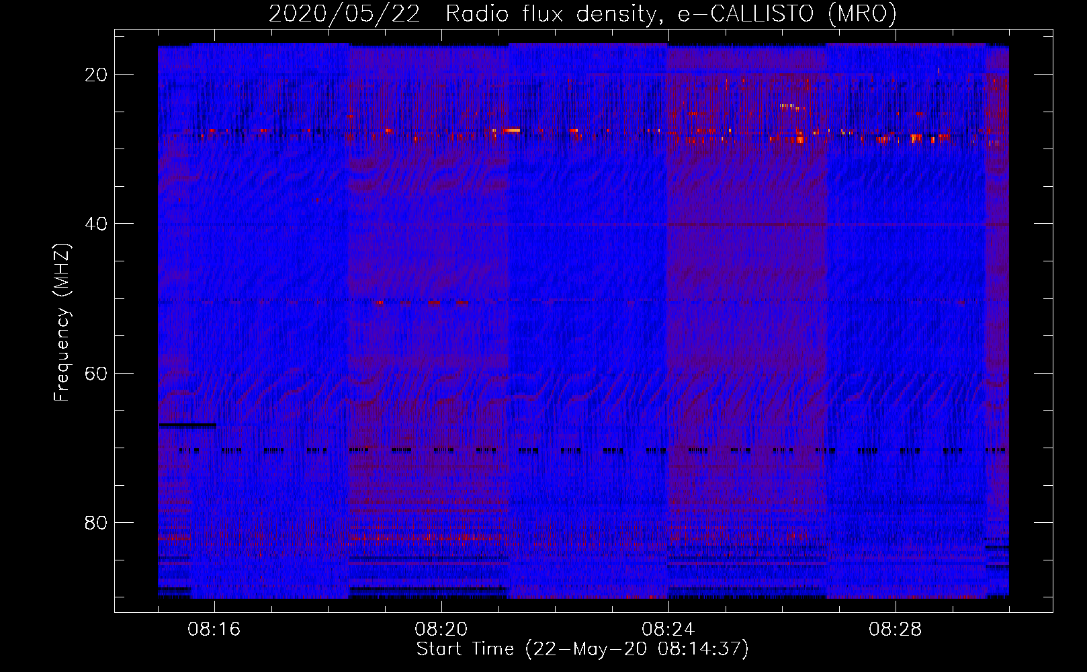Click the date '2020/05/22' in the title
The width and height of the screenshot is (1087, 672).
344,14
